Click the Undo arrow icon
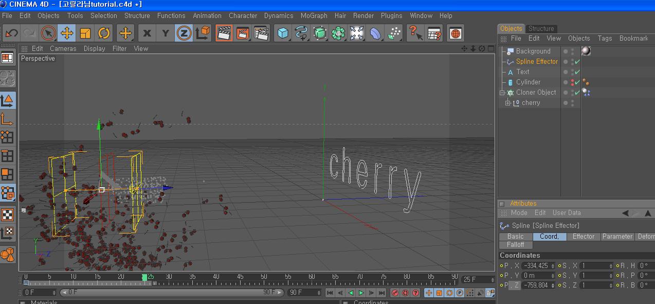655x304 pixels. 11,33
